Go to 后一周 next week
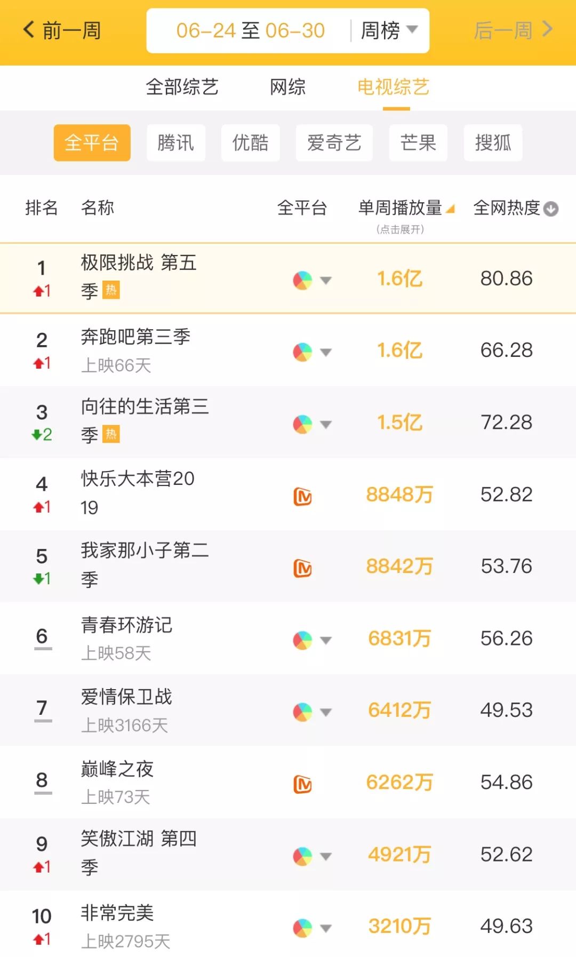The height and width of the screenshot is (957, 576). [x=513, y=30]
